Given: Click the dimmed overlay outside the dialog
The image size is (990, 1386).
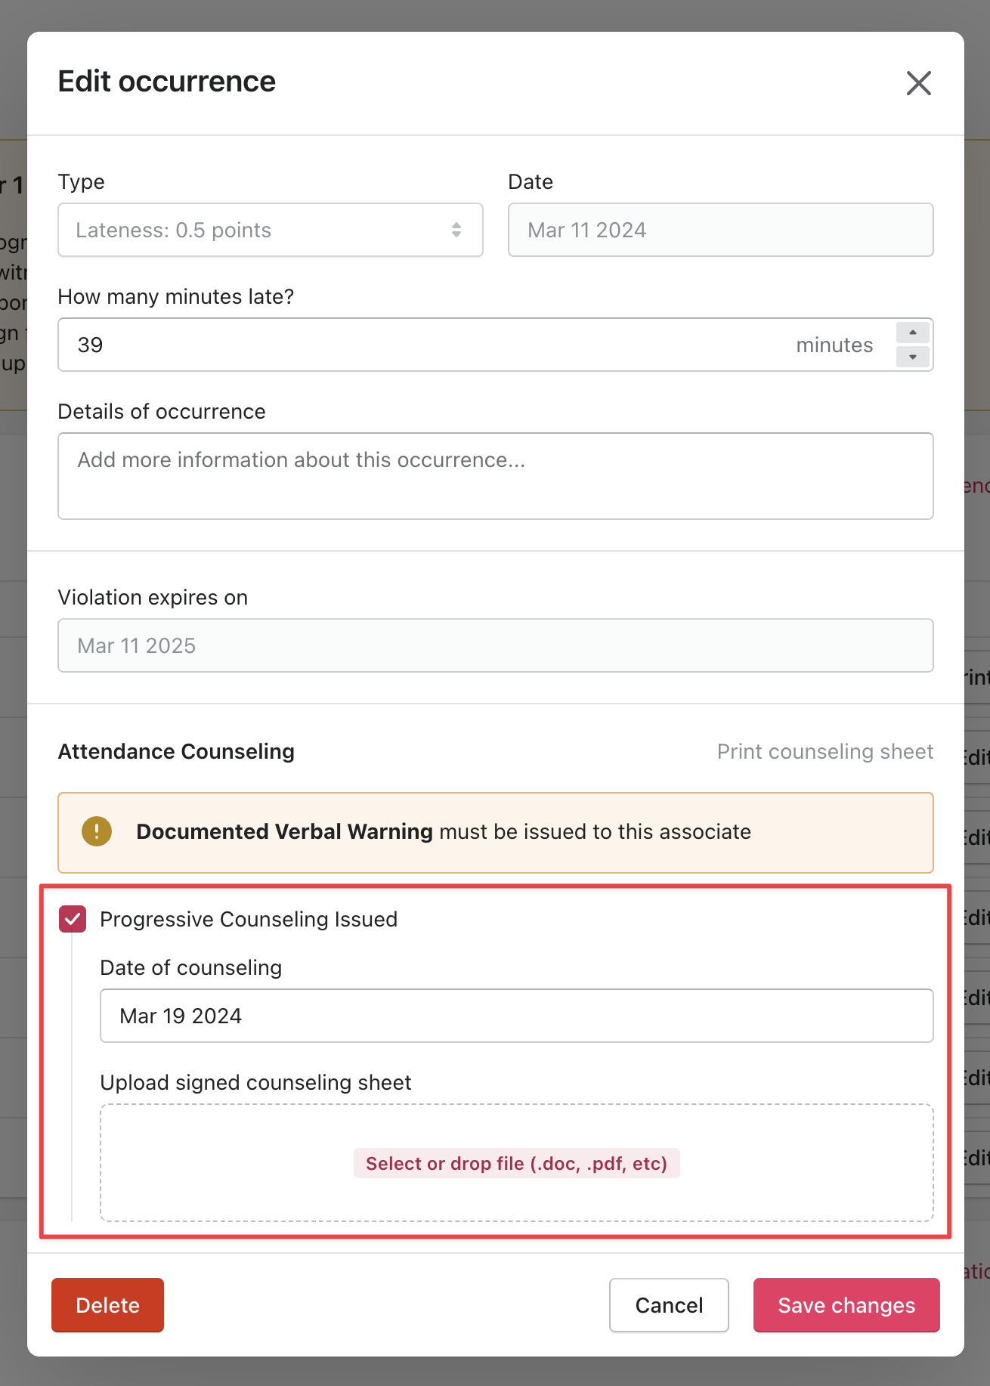Looking at the screenshot, I should click(14, 680).
